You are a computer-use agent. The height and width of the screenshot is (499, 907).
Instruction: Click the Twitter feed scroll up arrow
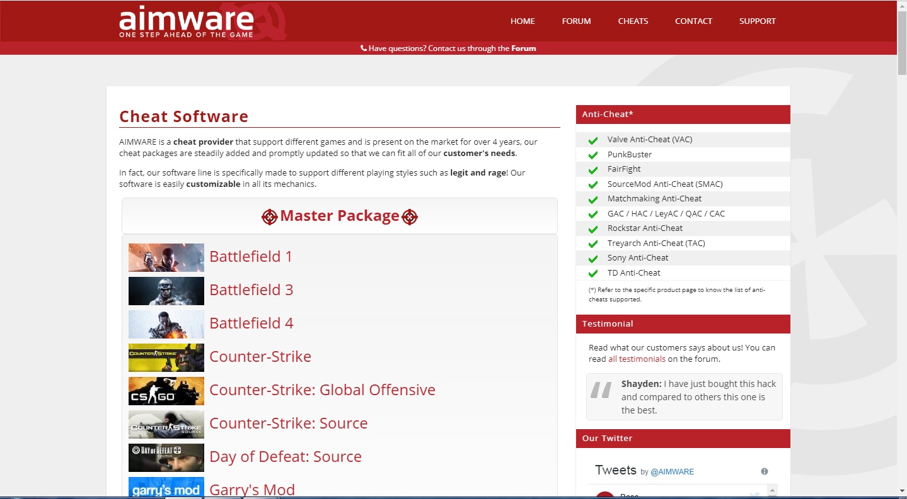[x=773, y=490]
